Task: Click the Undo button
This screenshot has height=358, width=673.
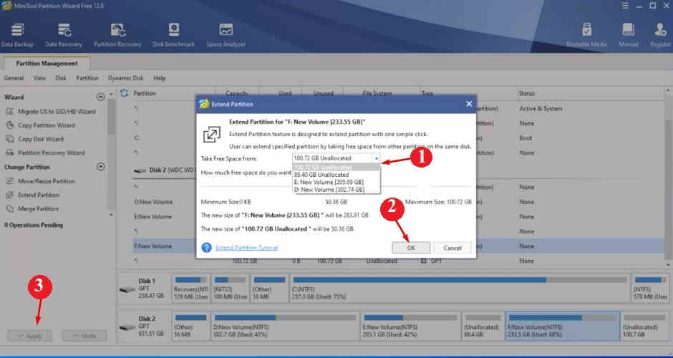Action: click(x=84, y=336)
